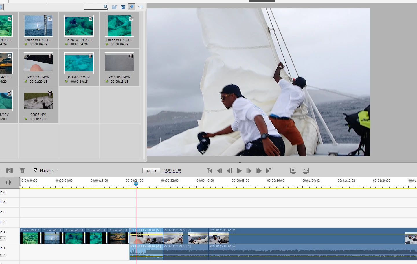
Task: Click the fast forward button
Action: [x=259, y=171]
